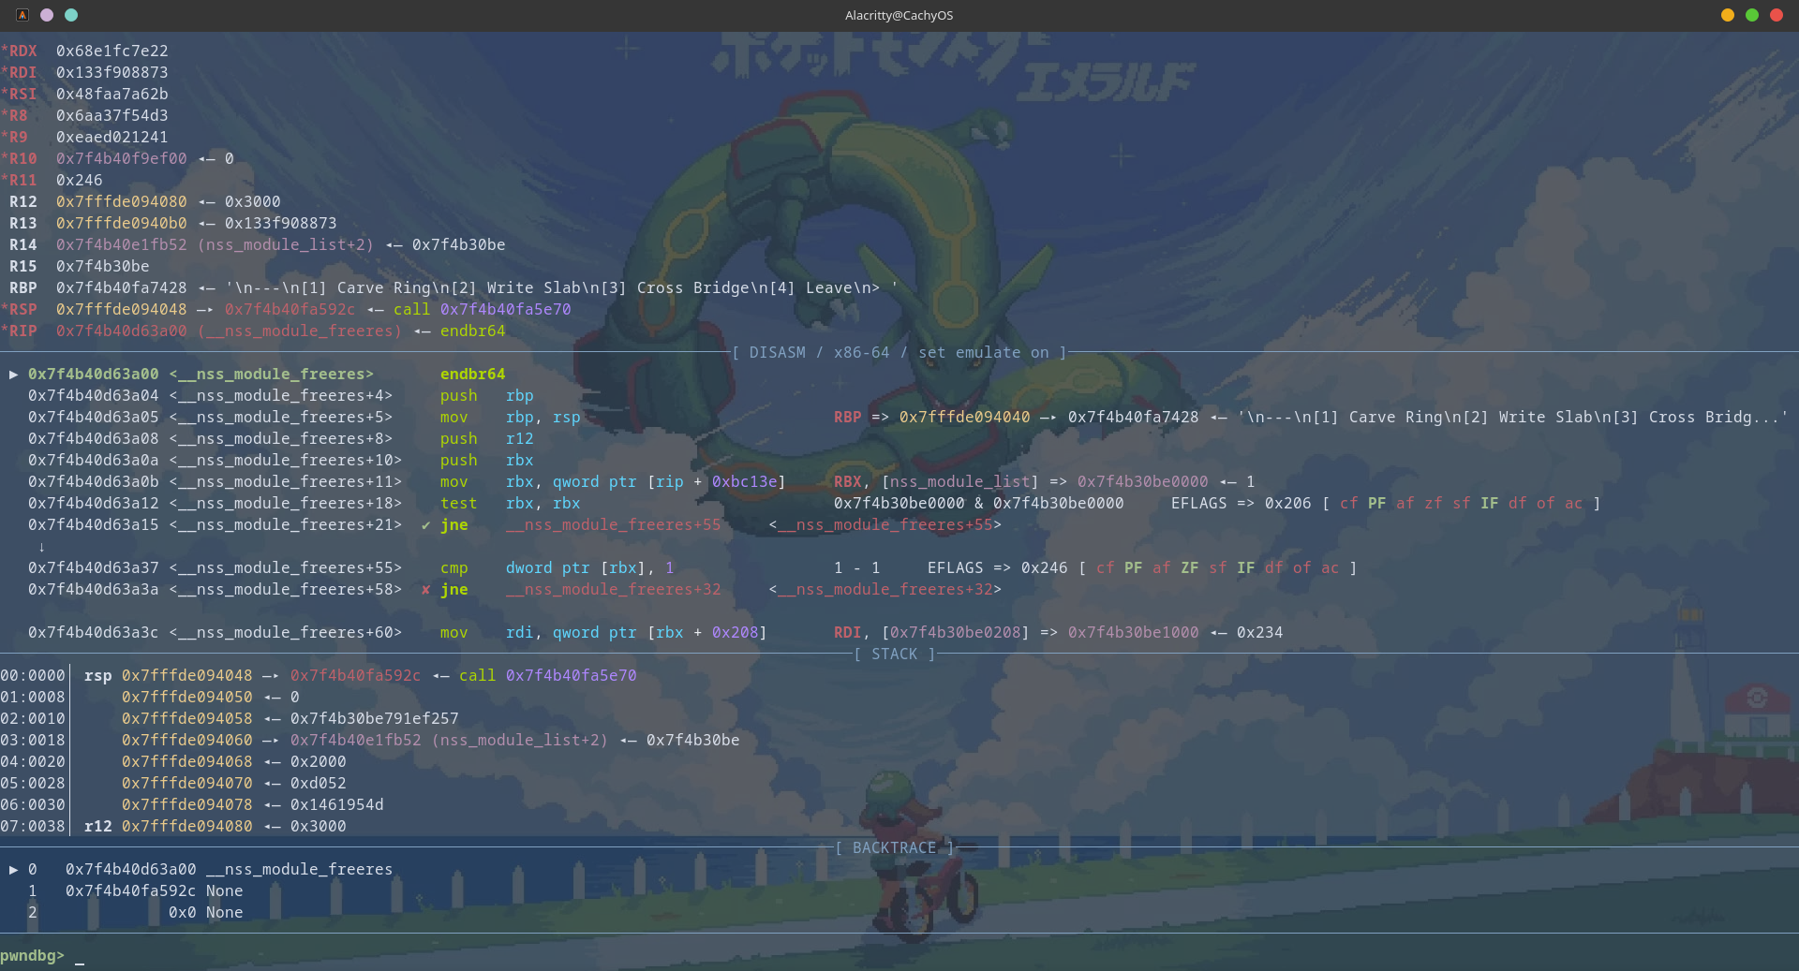
Task: Maximize window with the green circle button
Action: click(1752, 15)
